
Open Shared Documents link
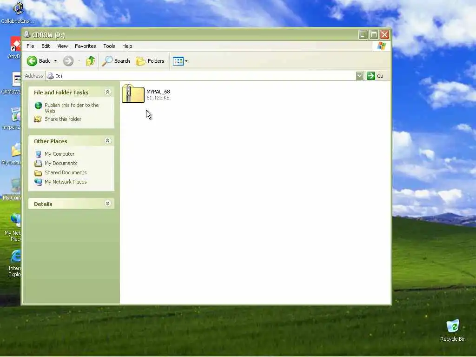click(66, 172)
